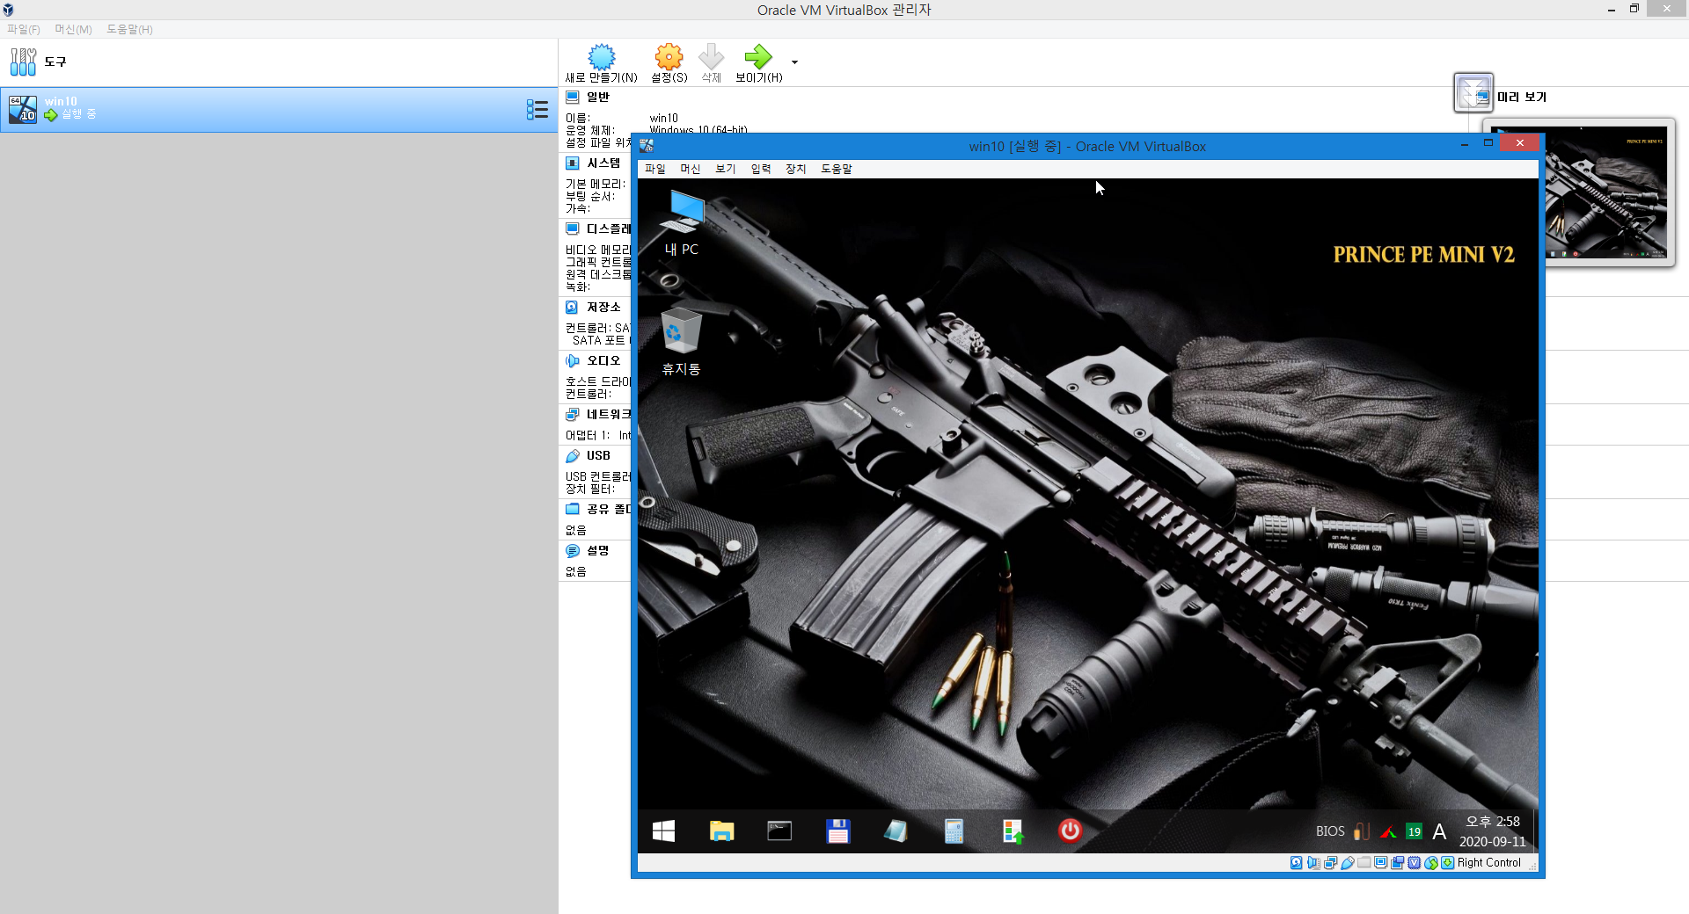Click the shared folders status icon

tap(1364, 863)
